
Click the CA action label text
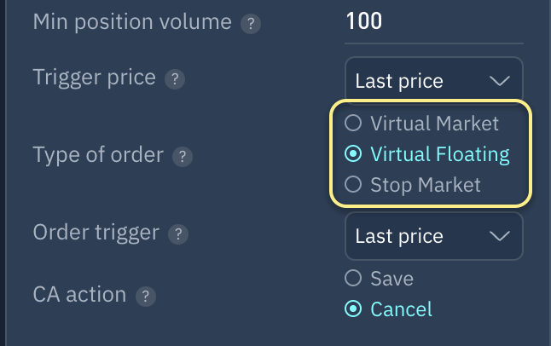[x=79, y=296]
